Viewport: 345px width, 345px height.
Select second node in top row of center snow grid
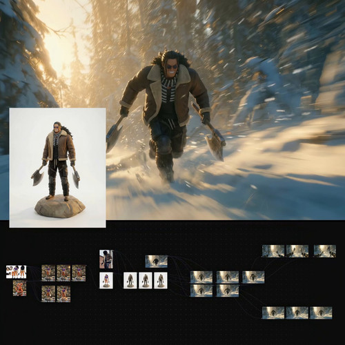point(228,277)
